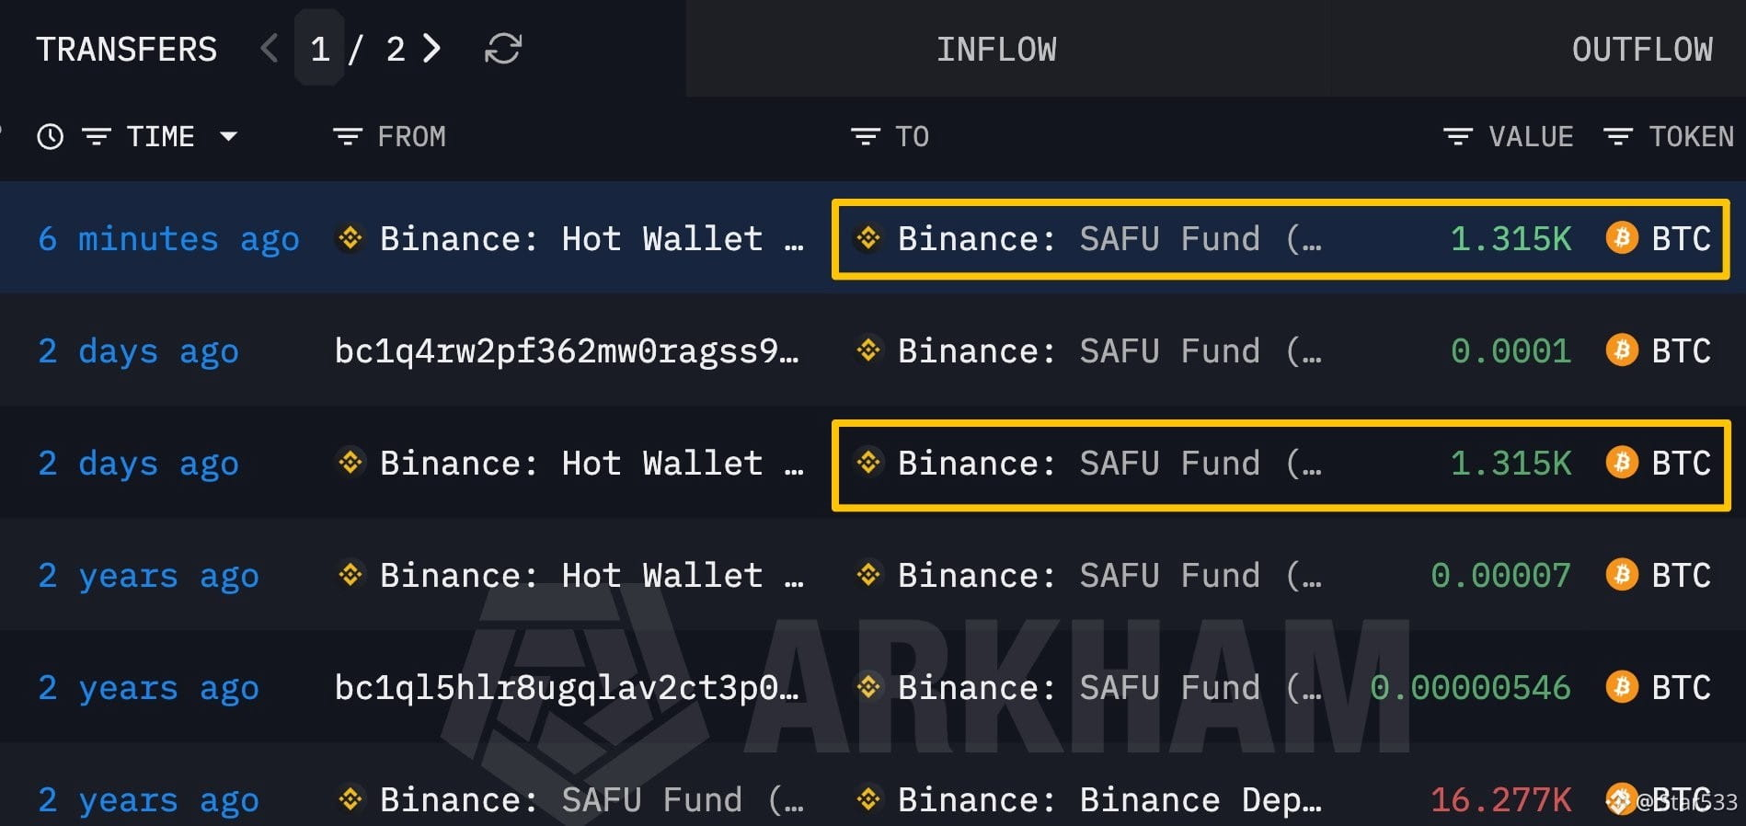The height and width of the screenshot is (826, 1746).
Task: Click the Bitcoin icon in the 0.0001 row
Action: coord(1622,350)
